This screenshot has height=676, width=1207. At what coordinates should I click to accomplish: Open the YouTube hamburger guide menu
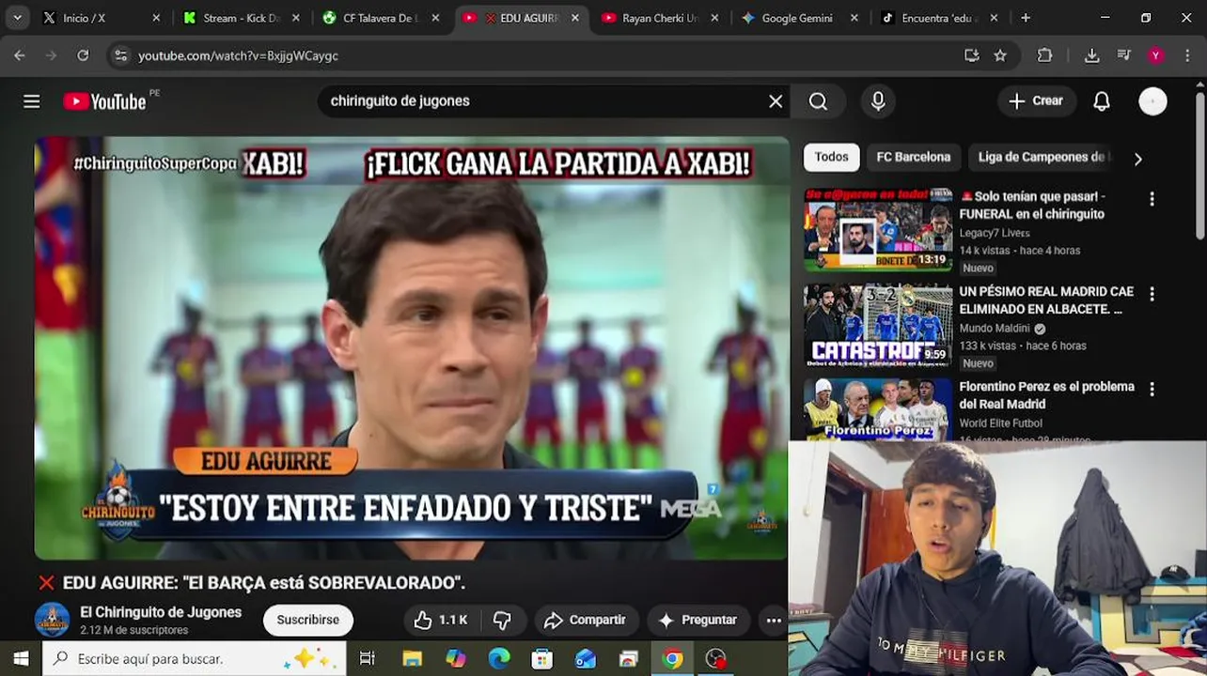point(32,101)
